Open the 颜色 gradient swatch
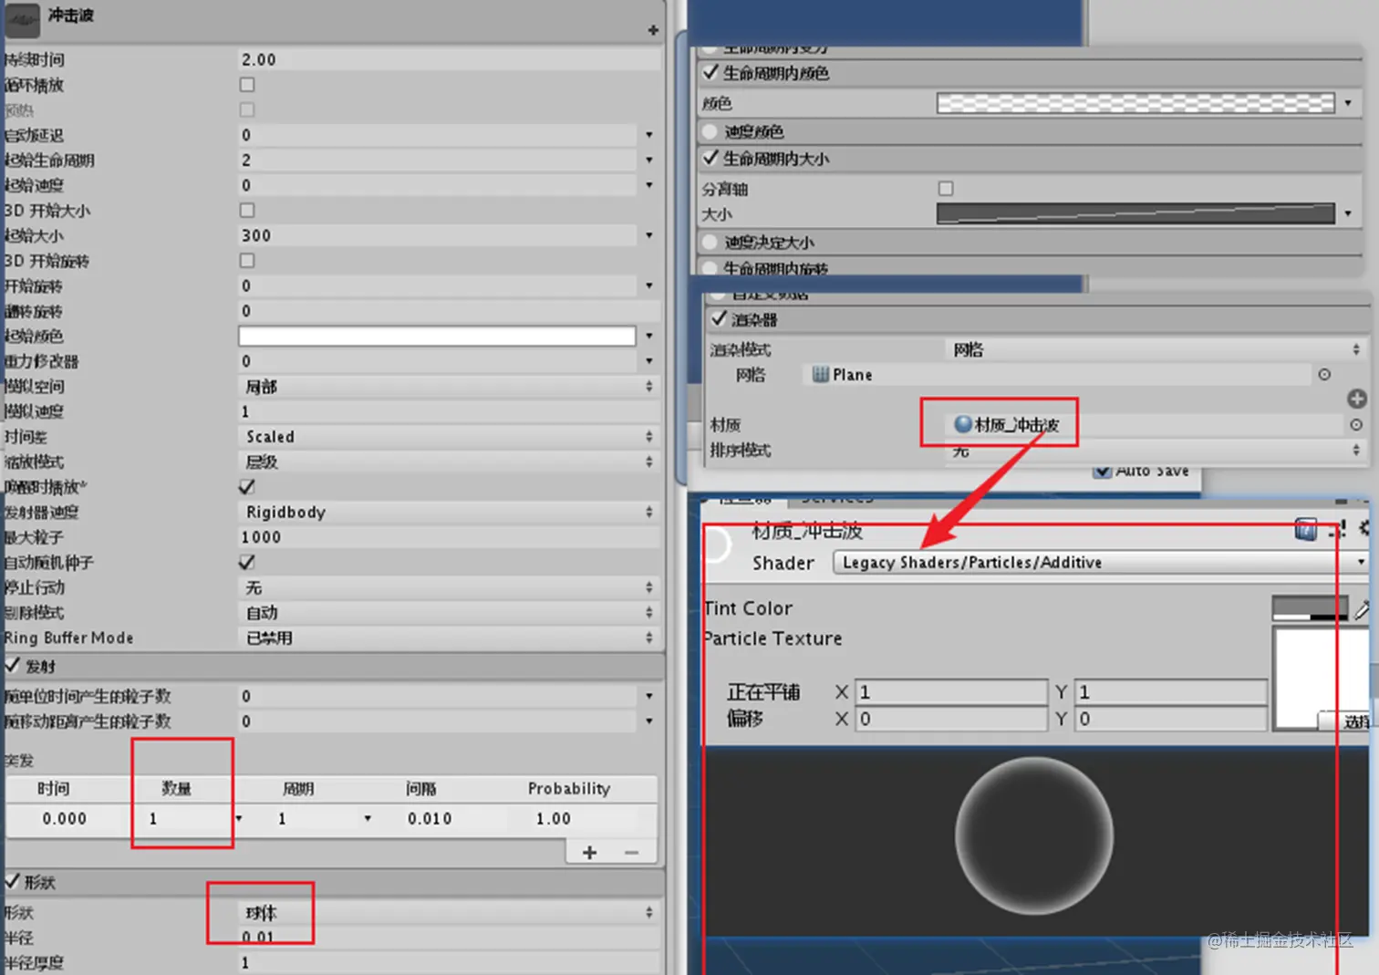The height and width of the screenshot is (975, 1379). 1135,103
